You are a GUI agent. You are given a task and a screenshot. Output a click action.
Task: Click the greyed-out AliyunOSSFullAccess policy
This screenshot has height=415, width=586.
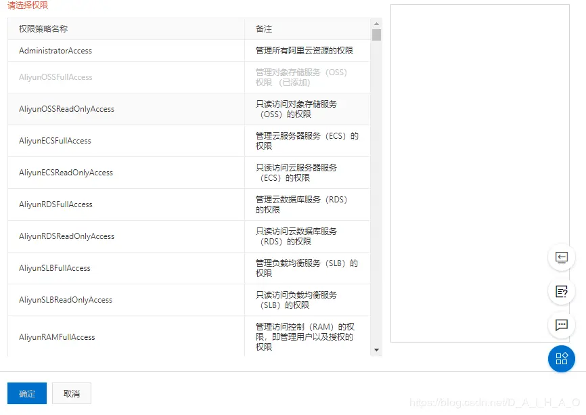point(55,77)
